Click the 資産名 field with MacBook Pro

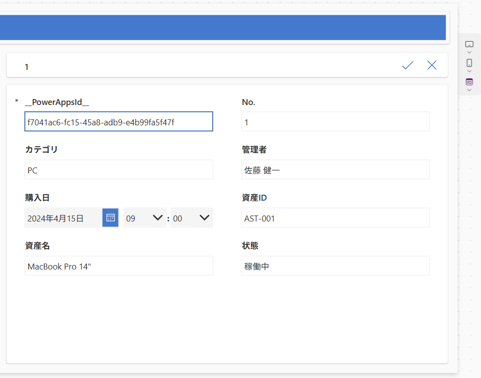point(119,266)
